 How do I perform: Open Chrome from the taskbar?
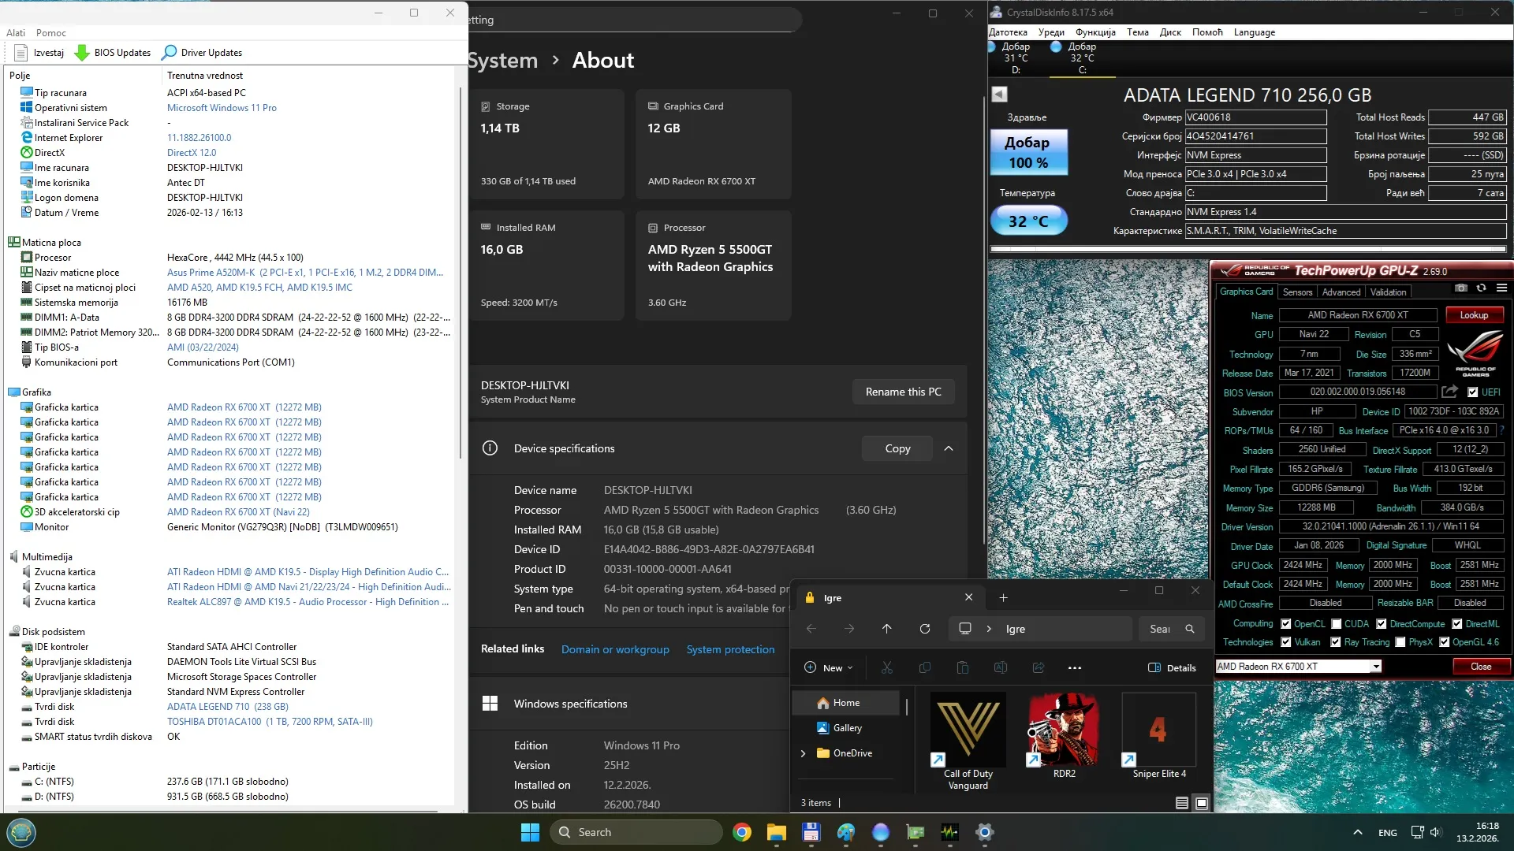tap(741, 832)
